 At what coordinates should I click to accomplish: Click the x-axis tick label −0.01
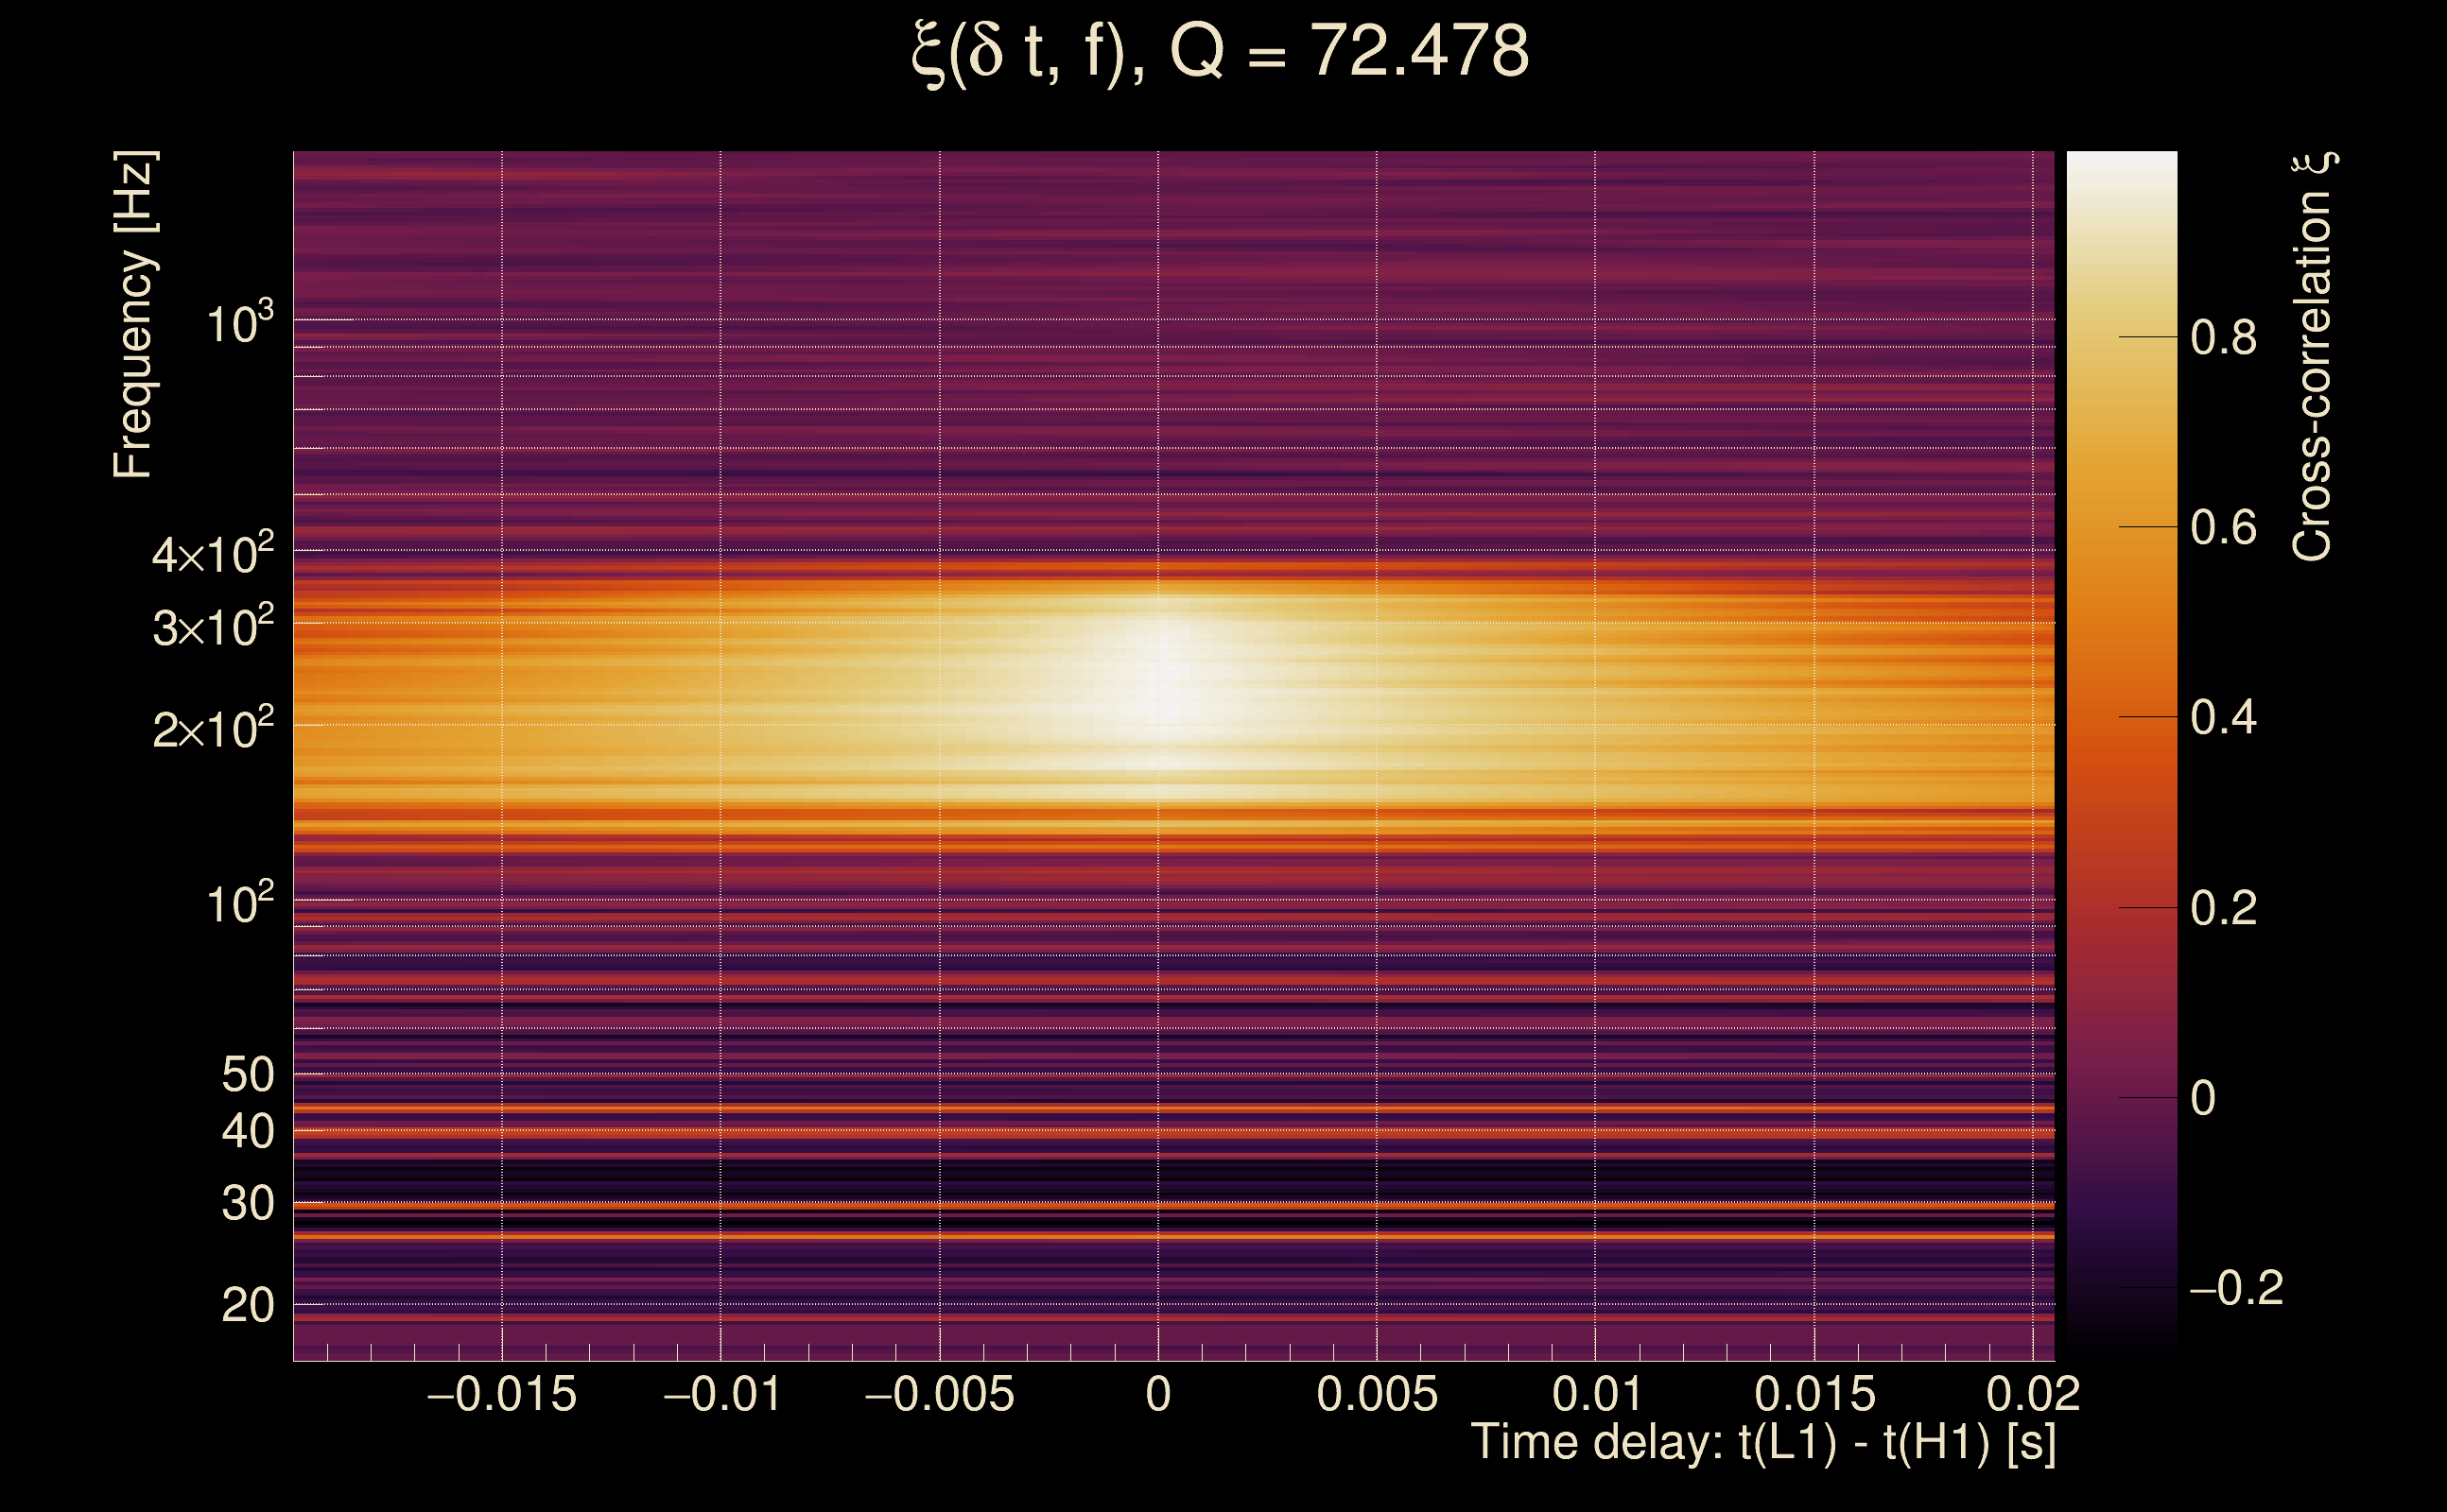(721, 1394)
